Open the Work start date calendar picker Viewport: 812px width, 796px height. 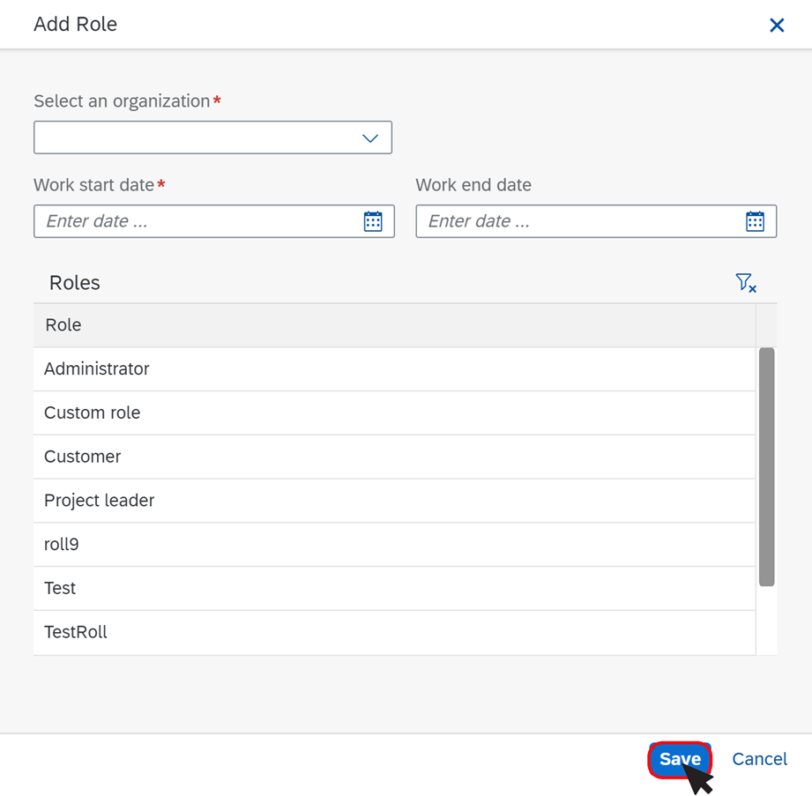click(373, 221)
